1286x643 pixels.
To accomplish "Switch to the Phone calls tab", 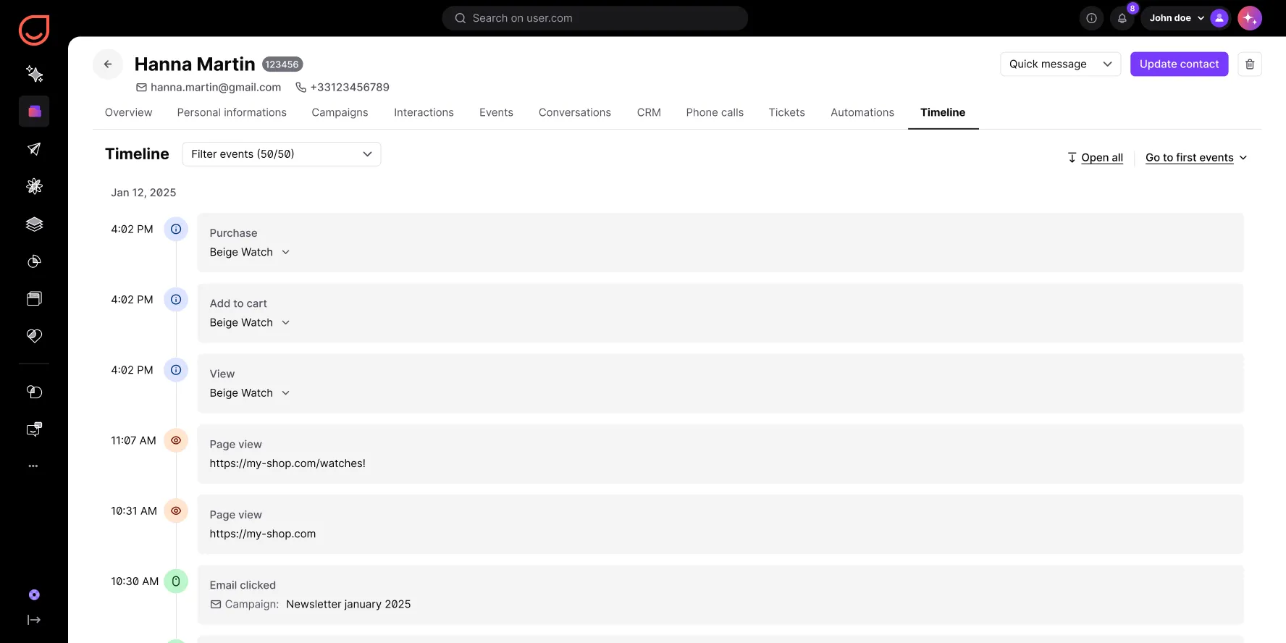I will click(715, 112).
